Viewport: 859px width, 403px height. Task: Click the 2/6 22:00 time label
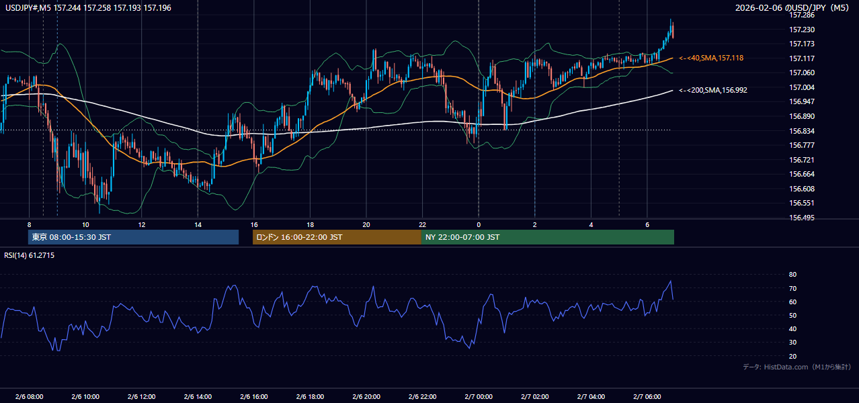pyautogui.click(x=422, y=396)
